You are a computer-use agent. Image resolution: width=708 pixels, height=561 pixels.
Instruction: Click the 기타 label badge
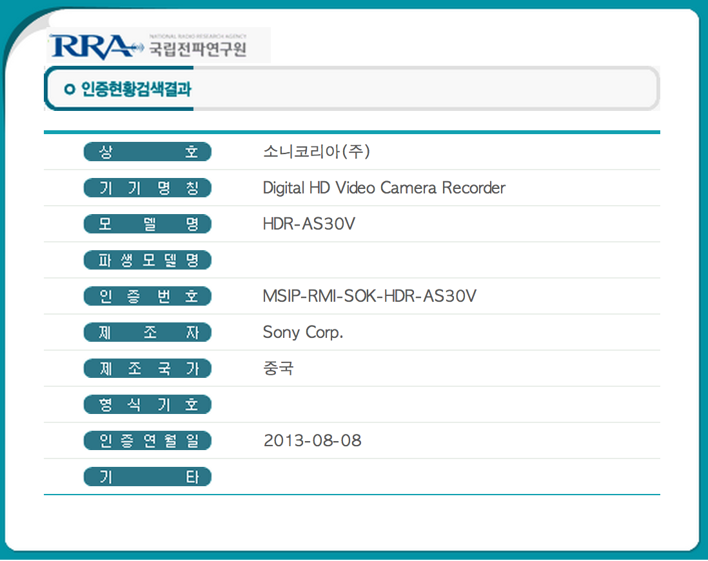pos(148,477)
